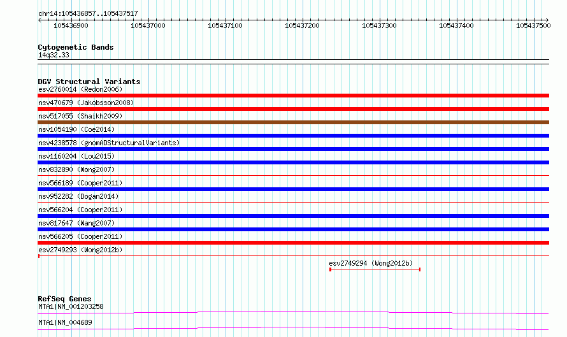Click the ruler's right arrow end

tap(547, 20)
